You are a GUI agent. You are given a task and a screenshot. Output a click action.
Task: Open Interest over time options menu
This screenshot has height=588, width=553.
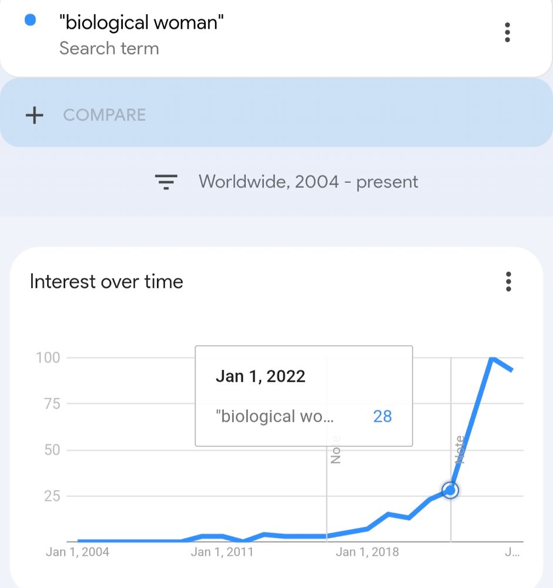[x=508, y=282]
